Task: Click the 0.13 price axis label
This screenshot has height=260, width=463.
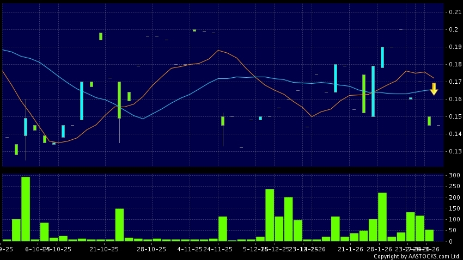Action: [x=453, y=151]
